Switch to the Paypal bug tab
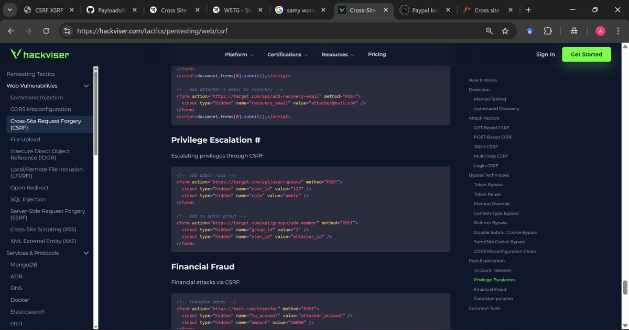 tap(426, 10)
